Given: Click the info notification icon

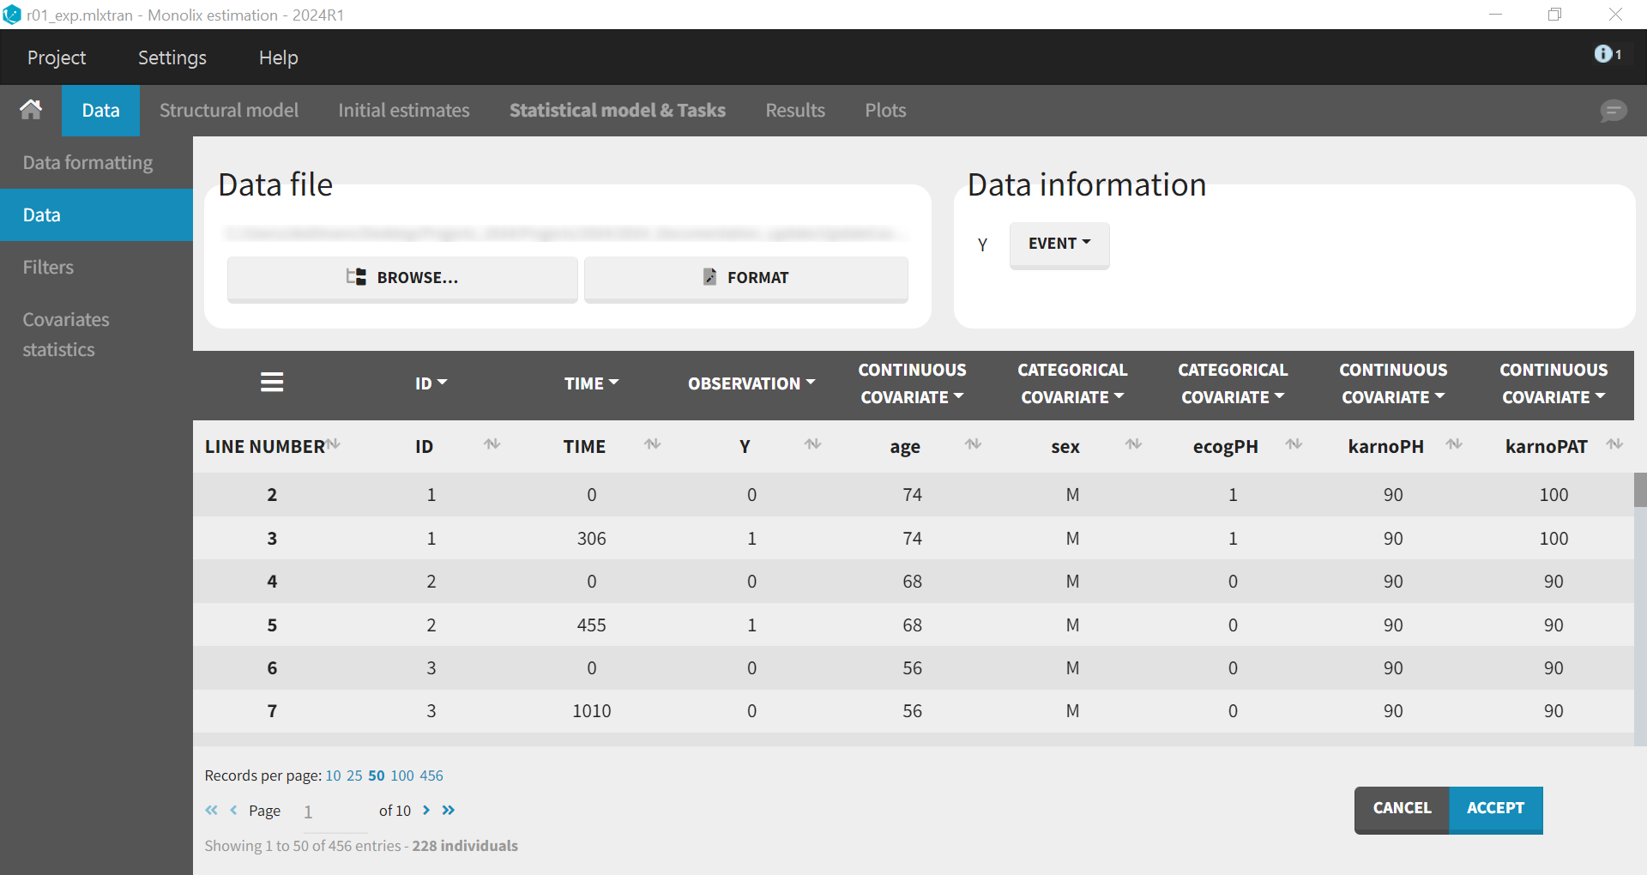Looking at the screenshot, I should (1604, 54).
